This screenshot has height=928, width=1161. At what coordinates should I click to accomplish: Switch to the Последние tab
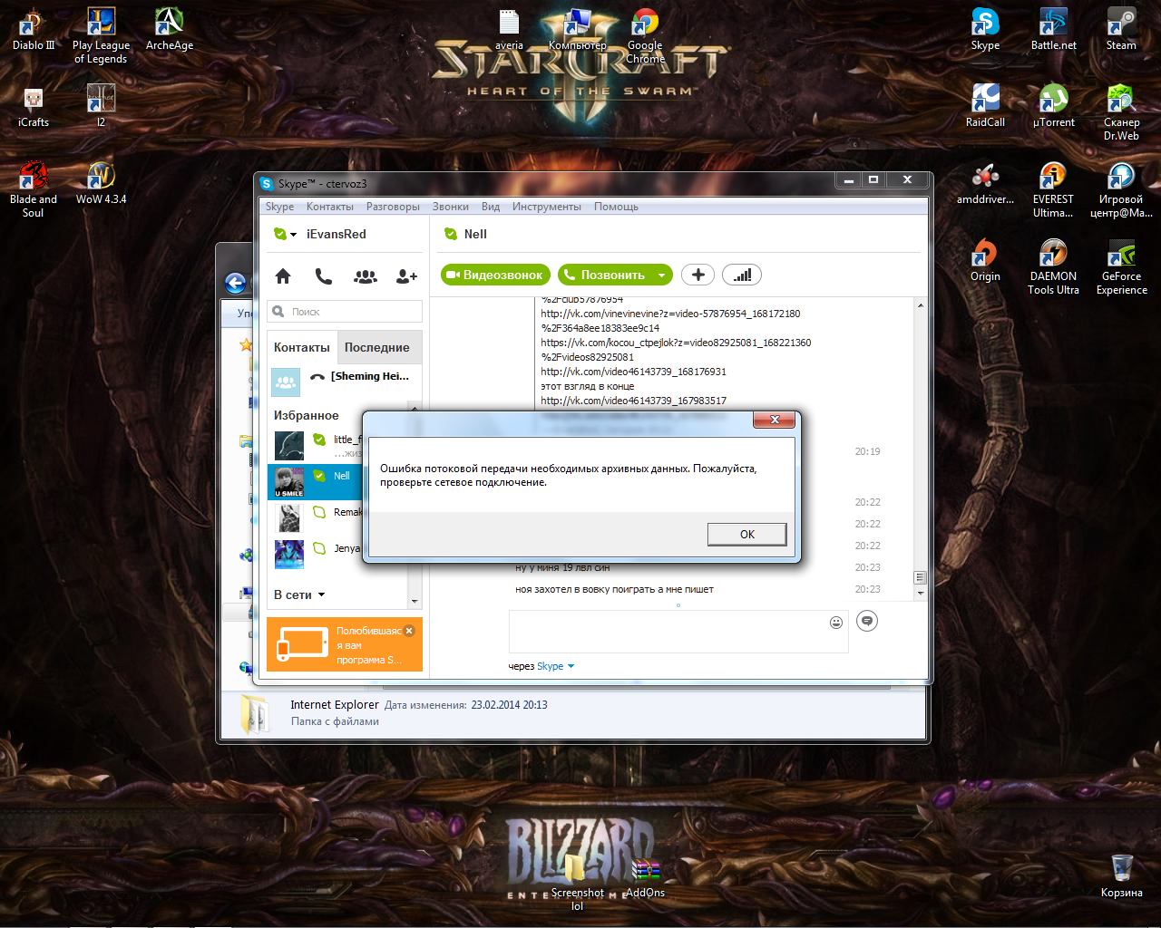(x=377, y=347)
